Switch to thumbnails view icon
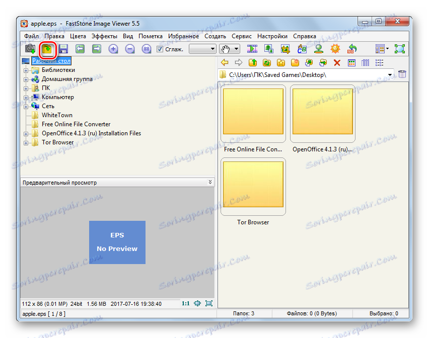Screen dimensions: 429x338 click(x=351, y=63)
